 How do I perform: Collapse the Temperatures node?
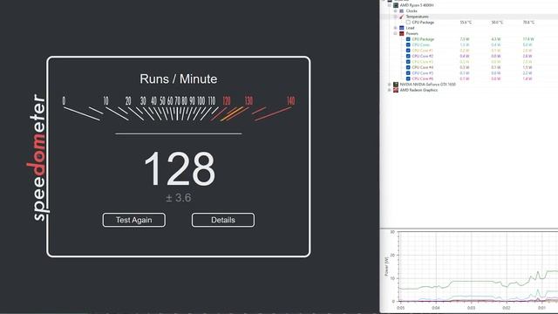(395, 17)
